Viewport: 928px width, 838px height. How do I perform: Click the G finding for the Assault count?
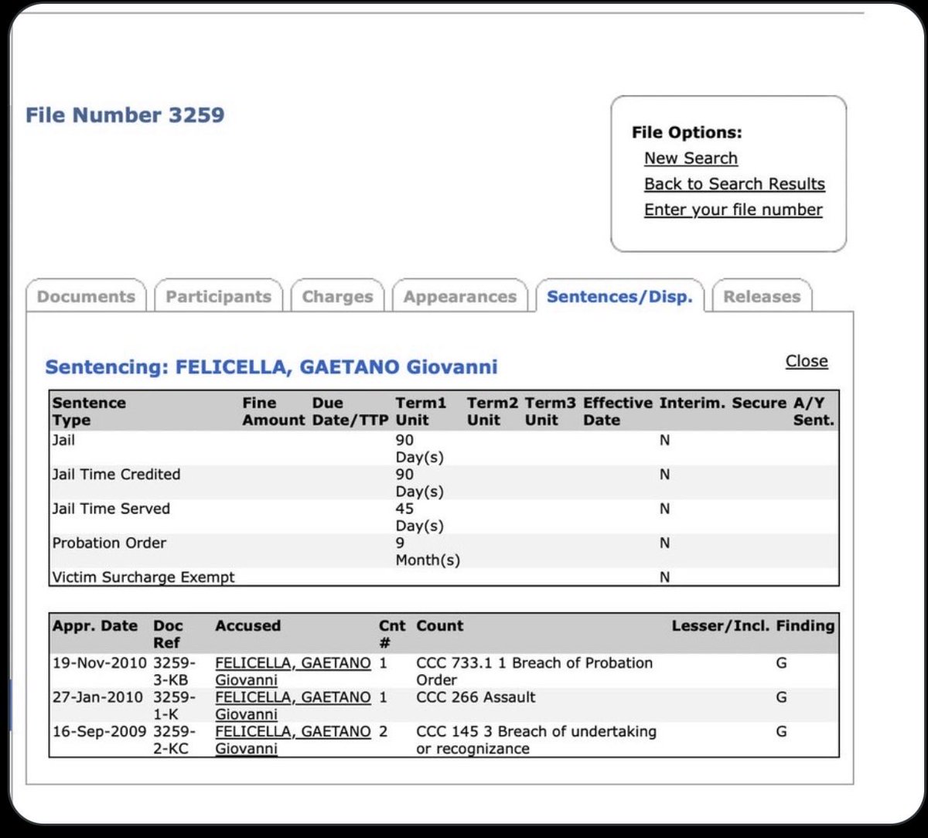pyautogui.click(x=782, y=697)
